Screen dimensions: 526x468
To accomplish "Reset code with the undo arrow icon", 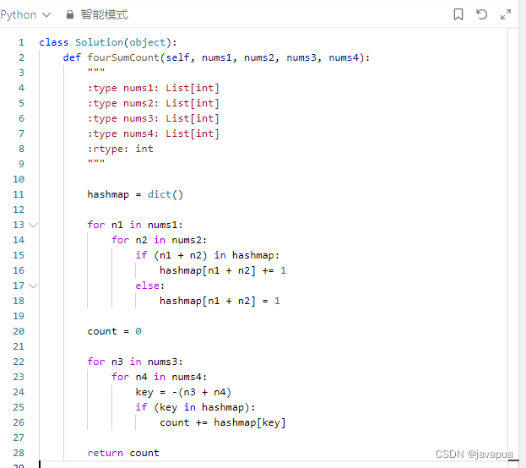I will (482, 14).
